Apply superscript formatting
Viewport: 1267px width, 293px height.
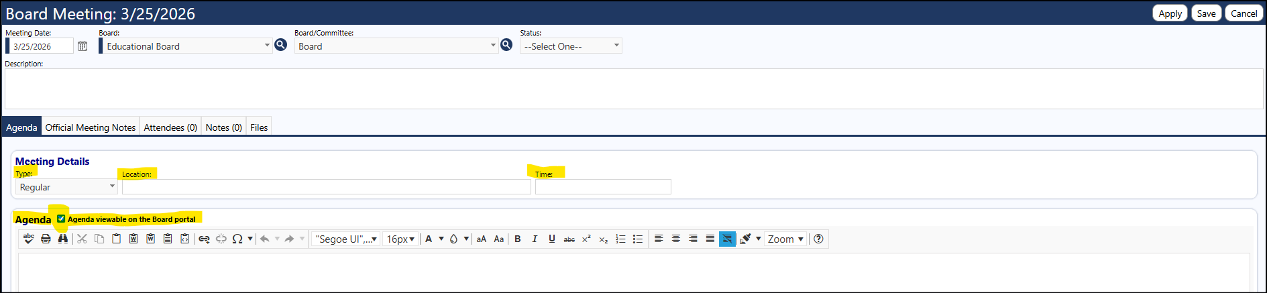tap(586, 239)
